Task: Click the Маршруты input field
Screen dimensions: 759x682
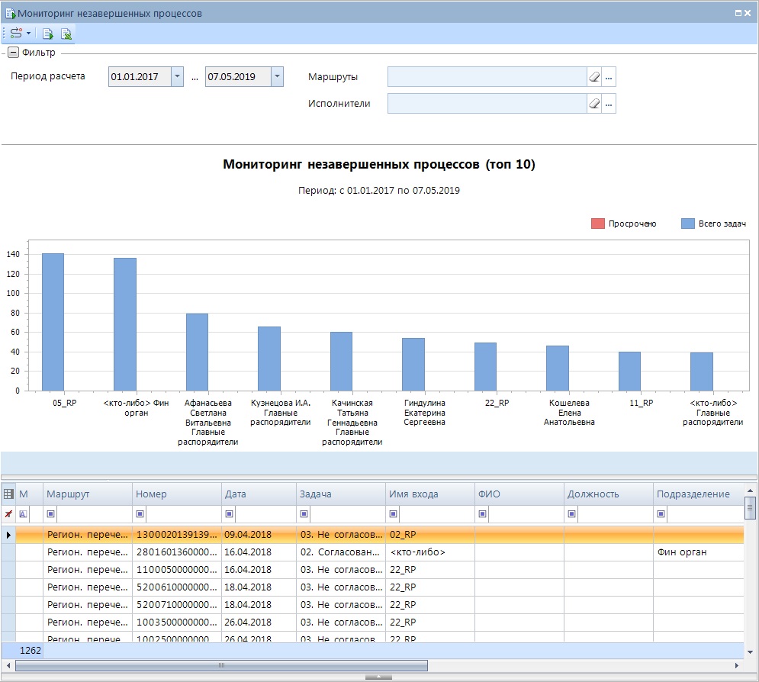Action: point(486,77)
